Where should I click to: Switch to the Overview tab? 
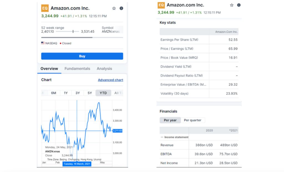(x=49, y=69)
